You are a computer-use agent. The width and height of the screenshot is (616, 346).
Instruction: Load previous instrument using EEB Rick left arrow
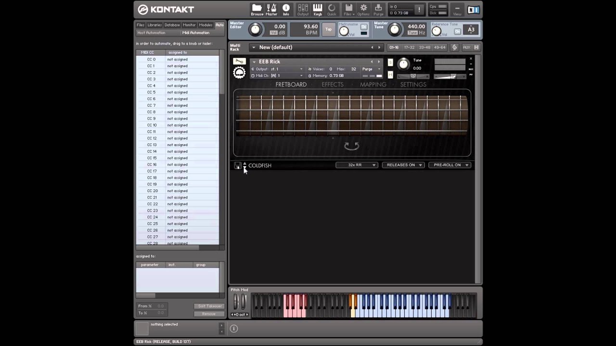[x=372, y=62]
